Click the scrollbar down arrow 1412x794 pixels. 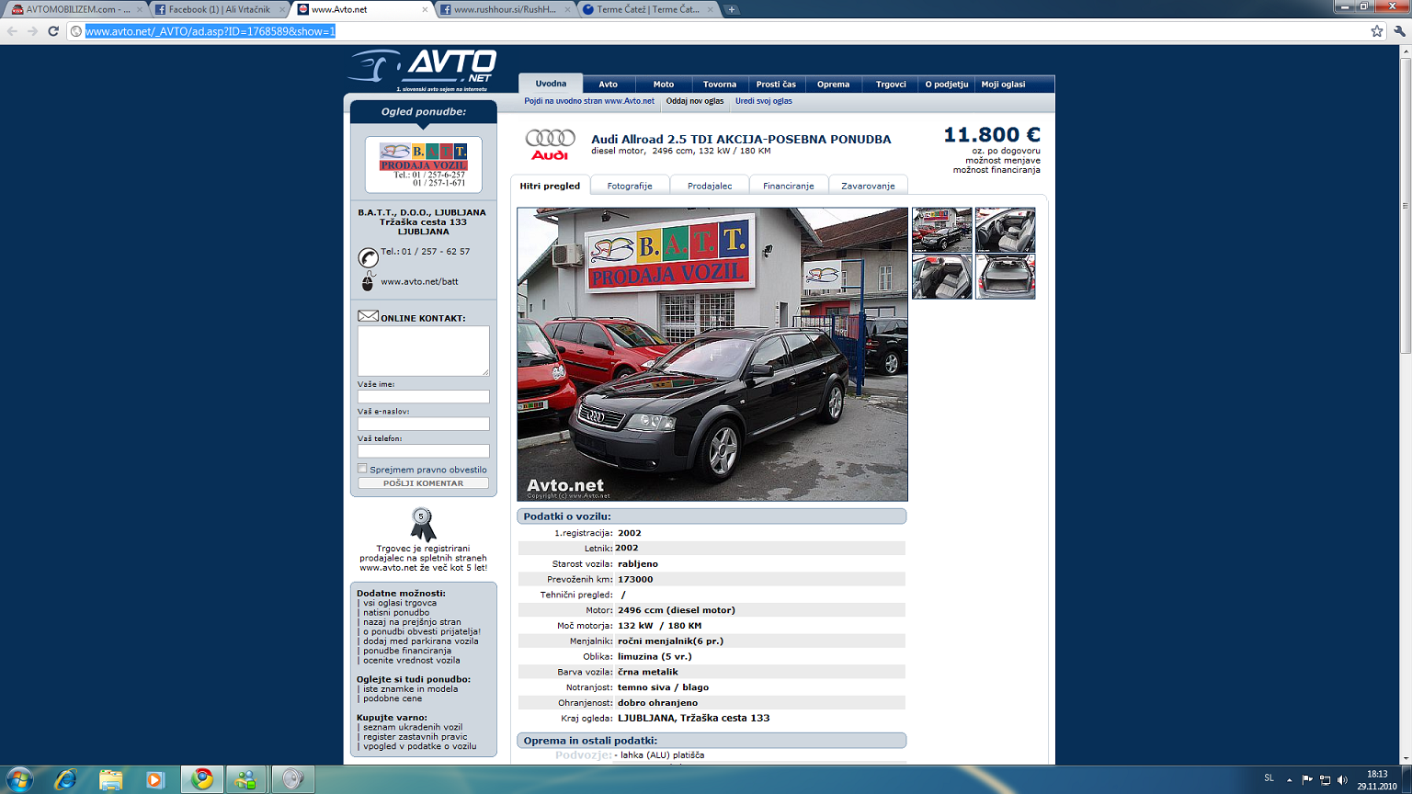(x=1405, y=759)
